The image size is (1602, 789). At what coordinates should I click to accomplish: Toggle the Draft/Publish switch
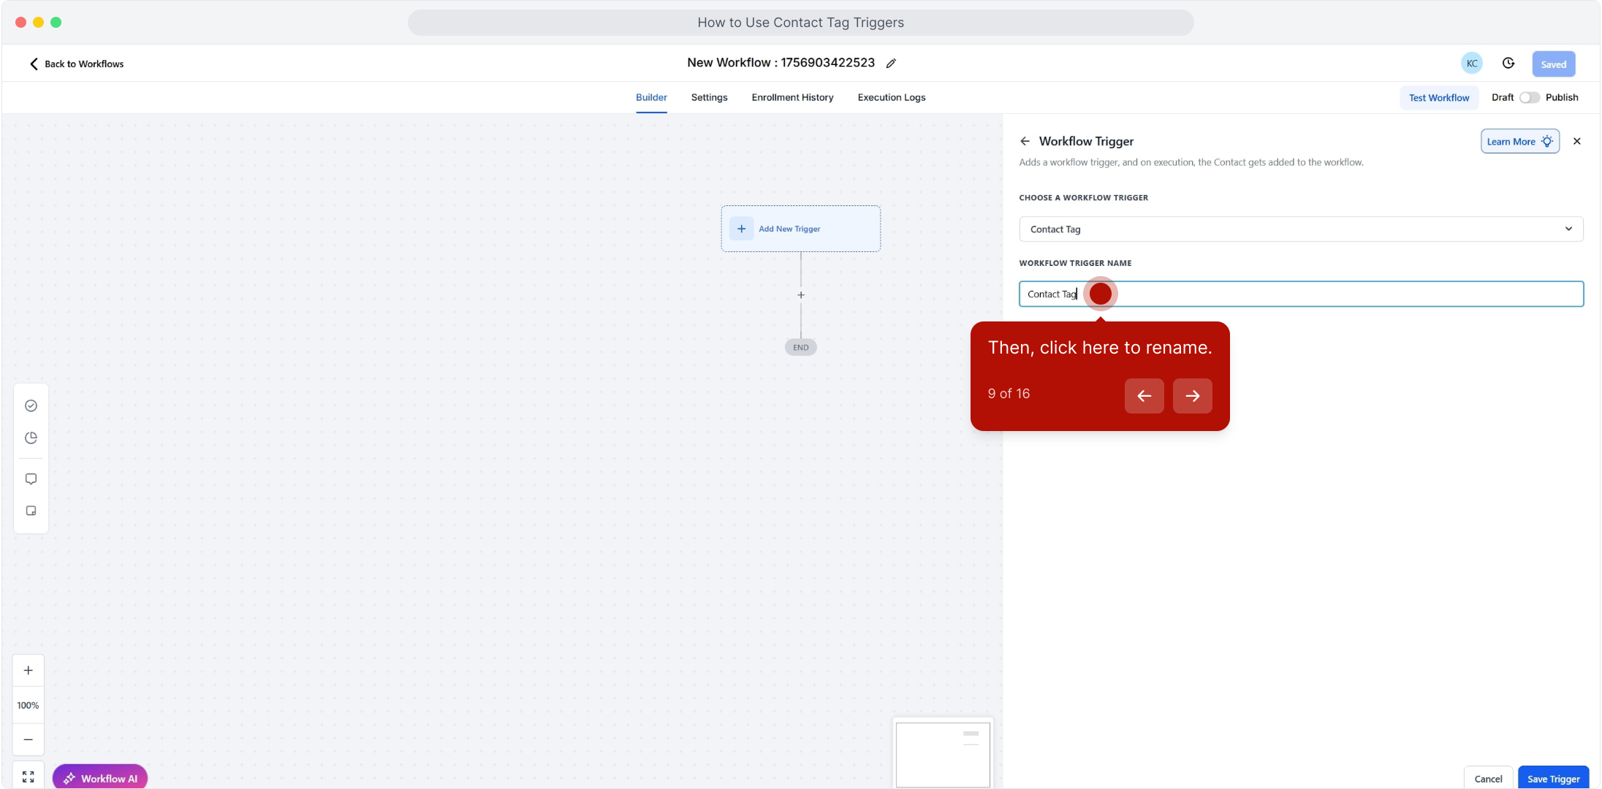point(1529,97)
